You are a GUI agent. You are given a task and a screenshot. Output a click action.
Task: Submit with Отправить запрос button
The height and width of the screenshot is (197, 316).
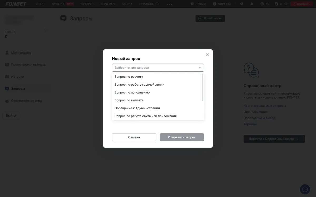tap(182, 137)
